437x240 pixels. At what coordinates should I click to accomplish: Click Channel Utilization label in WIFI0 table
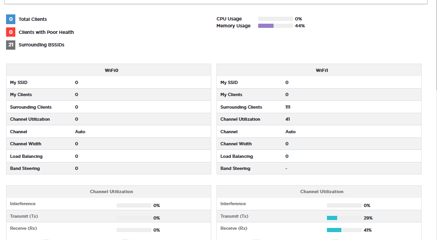click(30, 119)
